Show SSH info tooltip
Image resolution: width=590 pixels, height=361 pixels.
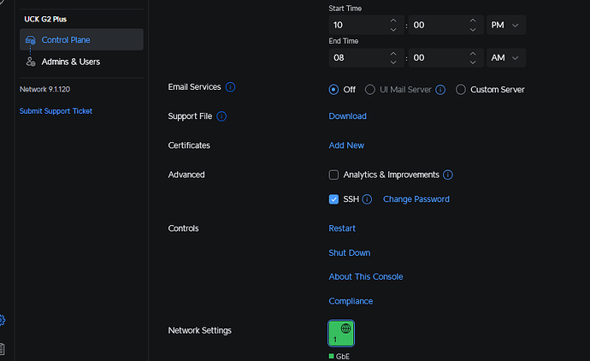click(367, 199)
